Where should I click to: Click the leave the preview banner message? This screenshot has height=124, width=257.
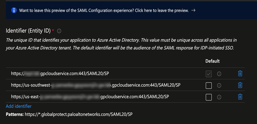tap(104, 10)
